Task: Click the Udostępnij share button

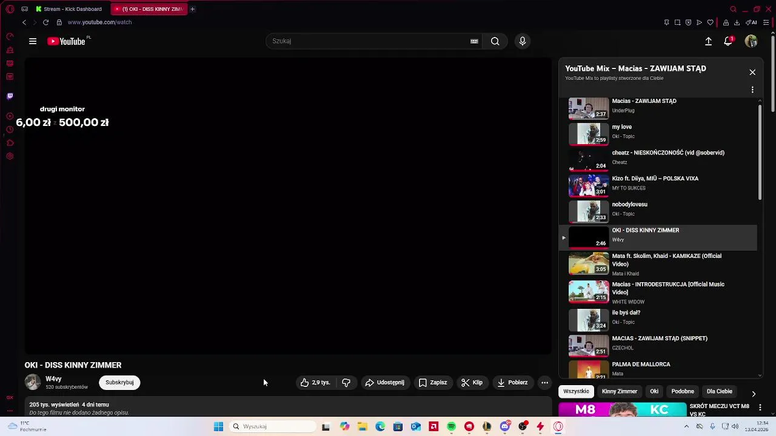Action: pos(385,383)
